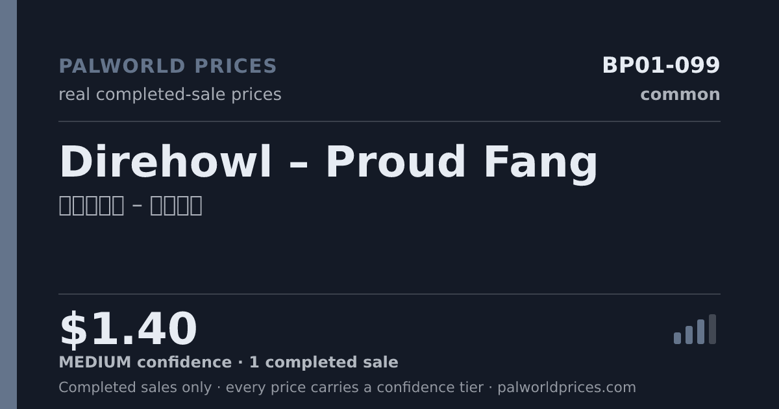The width and height of the screenshot is (779, 409).
Task: Click the 'common' rarity label
Action: click(x=680, y=95)
